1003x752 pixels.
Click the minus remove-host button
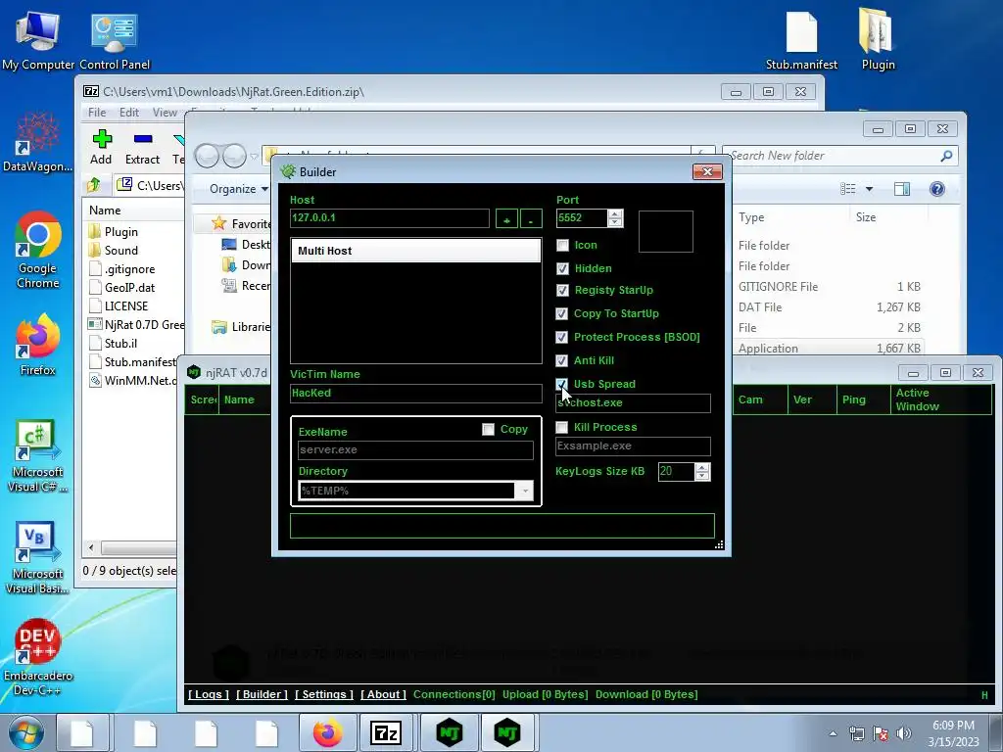click(x=531, y=218)
